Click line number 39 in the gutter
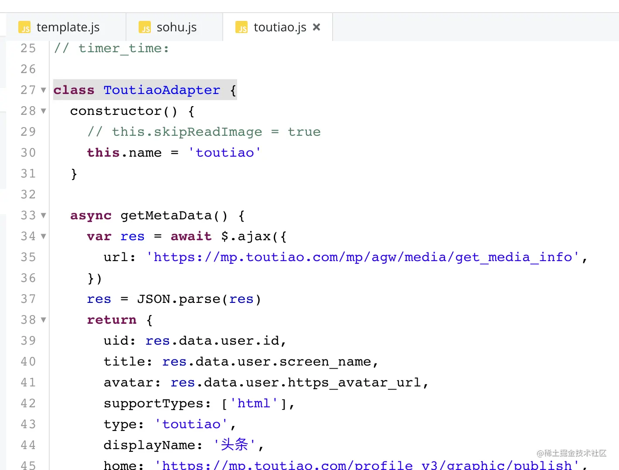619x470 pixels. coord(28,340)
